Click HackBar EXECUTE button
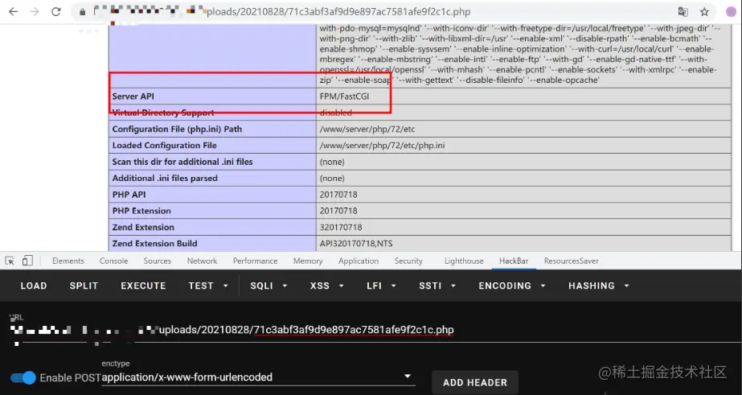 143,286
